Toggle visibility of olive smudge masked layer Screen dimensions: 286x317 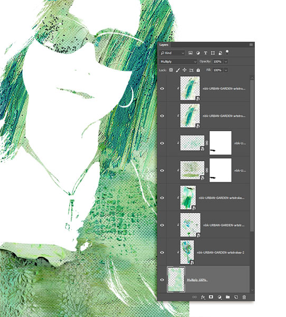point(162,171)
